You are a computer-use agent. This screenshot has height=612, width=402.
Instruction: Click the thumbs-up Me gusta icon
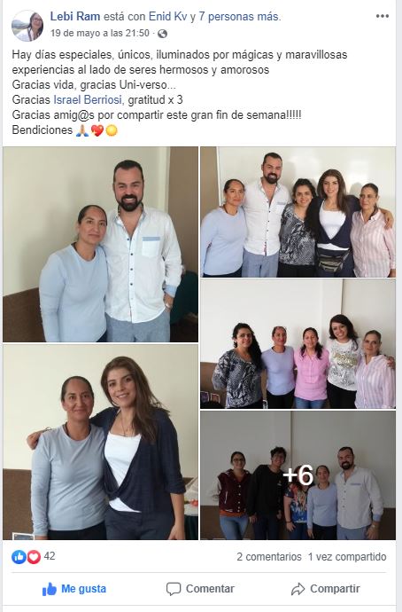tap(50, 589)
